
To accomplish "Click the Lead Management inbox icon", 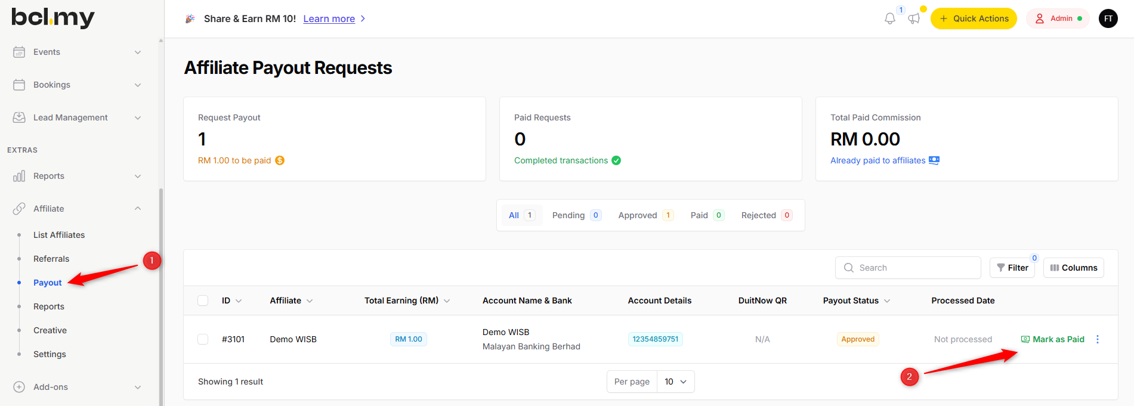I will click(x=19, y=117).
